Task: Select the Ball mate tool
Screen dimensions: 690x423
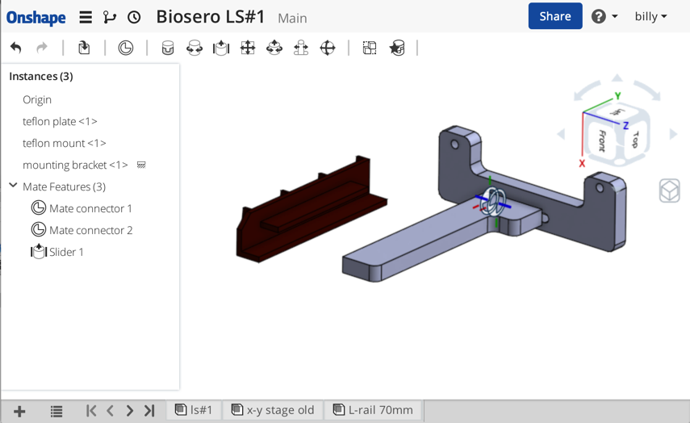Action: point(328,48)
